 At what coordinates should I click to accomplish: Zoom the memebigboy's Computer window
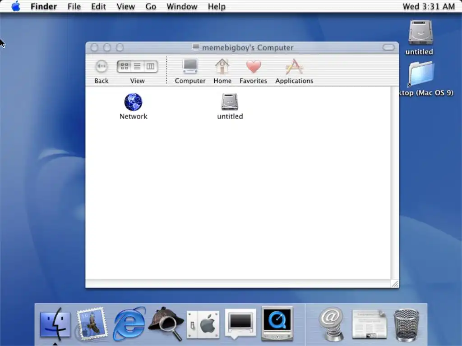pos(120,47)
